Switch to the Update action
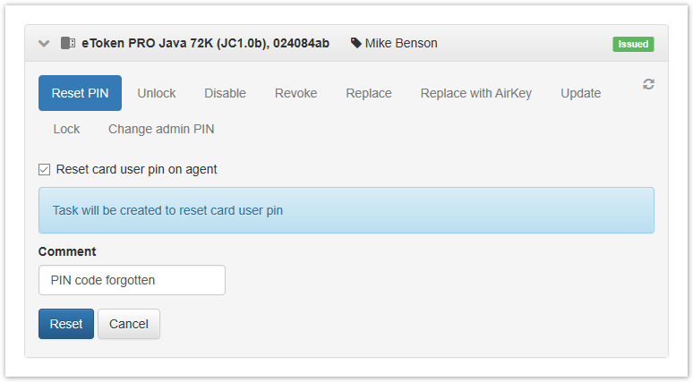This screenshot has width=693, height=382. click(x=580, y=93)
